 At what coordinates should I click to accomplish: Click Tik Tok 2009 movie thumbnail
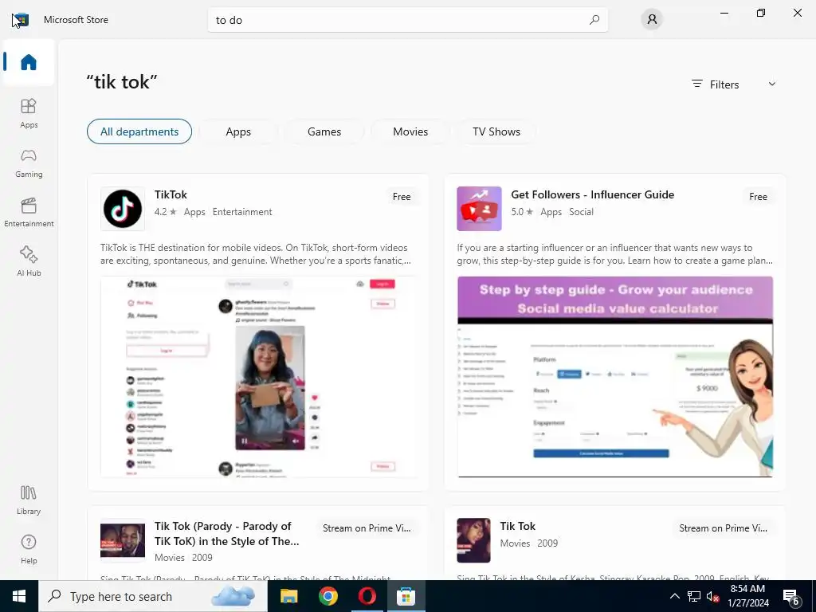click(x=473, y=540)
